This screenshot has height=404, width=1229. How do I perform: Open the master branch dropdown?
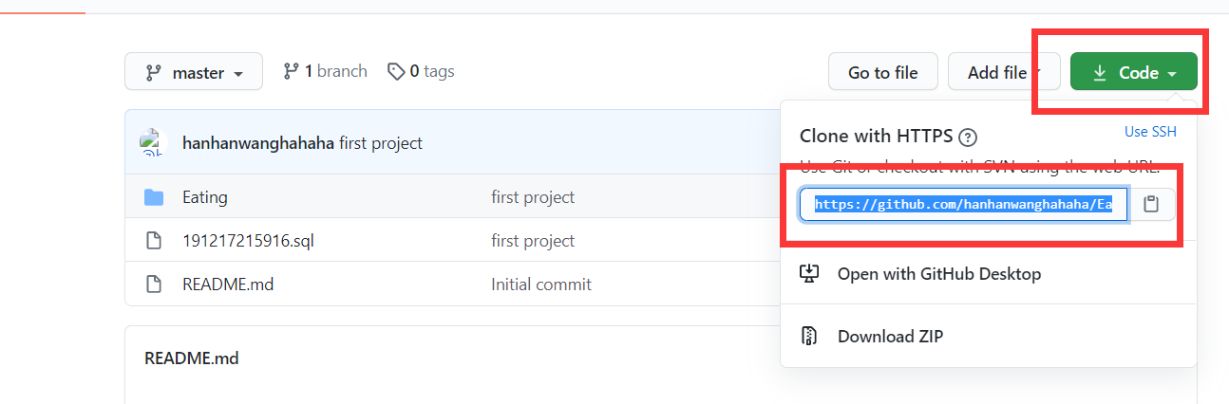194,72
